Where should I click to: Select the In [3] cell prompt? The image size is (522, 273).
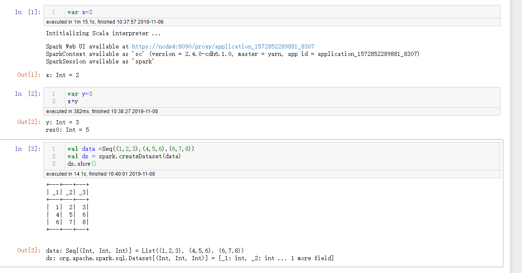tap(28, 149)
